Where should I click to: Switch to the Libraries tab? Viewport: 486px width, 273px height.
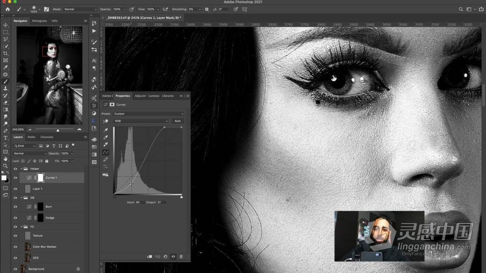pos(168,96)
